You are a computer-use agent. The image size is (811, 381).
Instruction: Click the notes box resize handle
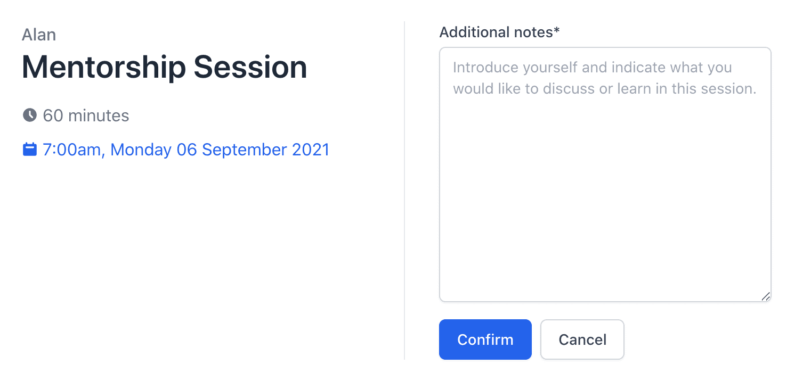765,296
